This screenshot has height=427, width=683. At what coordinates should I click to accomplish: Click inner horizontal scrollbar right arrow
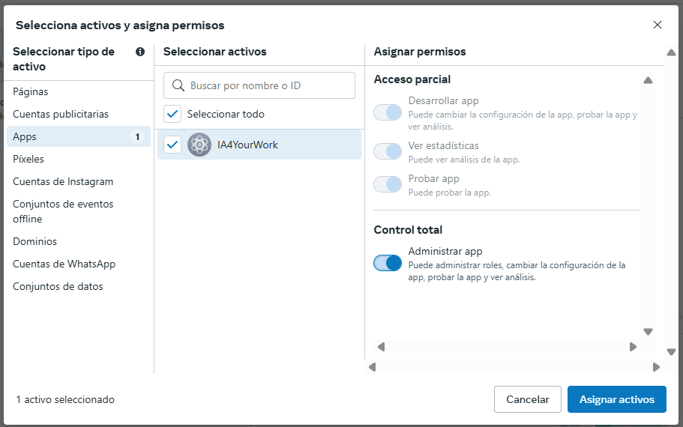click(x=633, y=347)
